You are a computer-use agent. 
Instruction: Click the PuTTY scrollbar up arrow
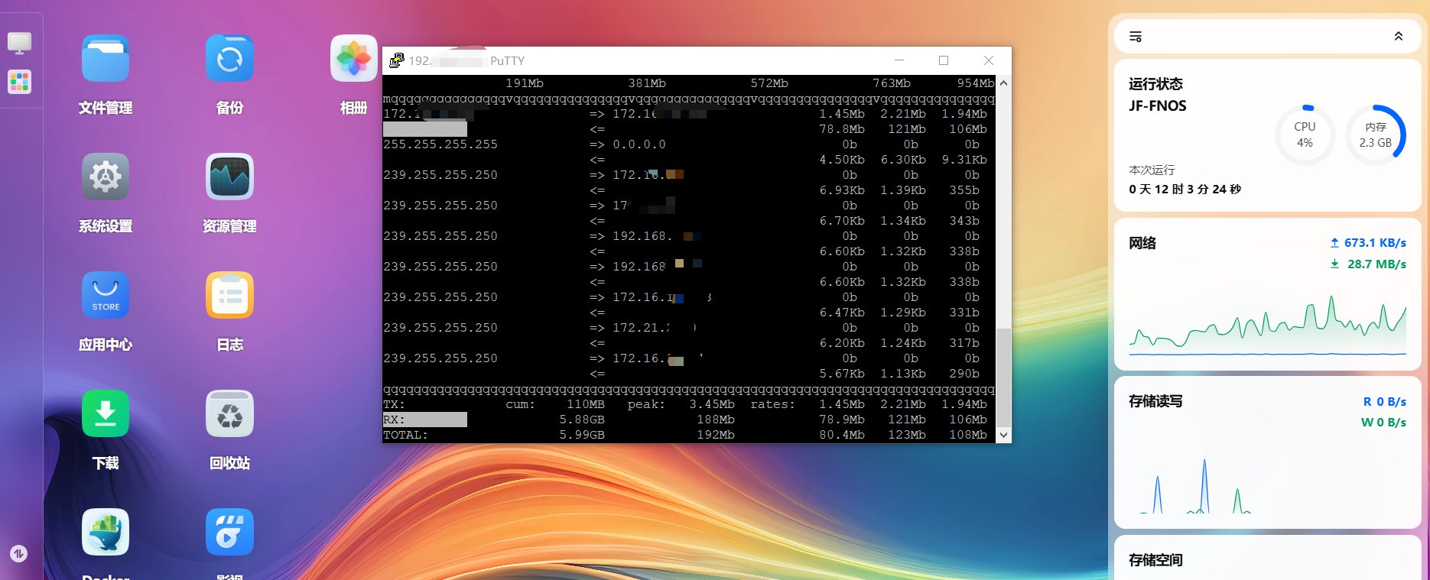click(x=1004, y=83)
